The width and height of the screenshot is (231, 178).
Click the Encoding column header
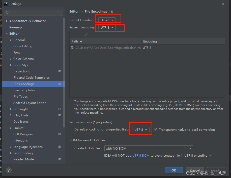tap(183, 41)
